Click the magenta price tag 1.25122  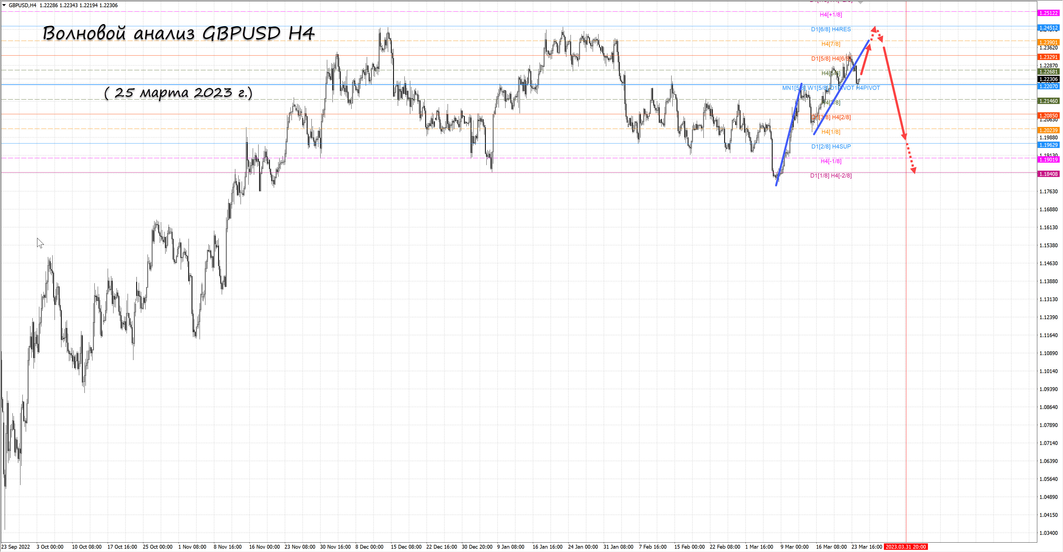1048,13
